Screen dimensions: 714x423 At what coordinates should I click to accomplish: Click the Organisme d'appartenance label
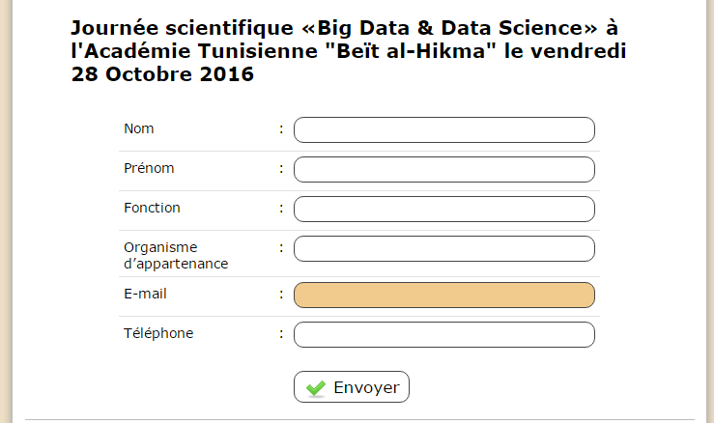click(176, 255)
